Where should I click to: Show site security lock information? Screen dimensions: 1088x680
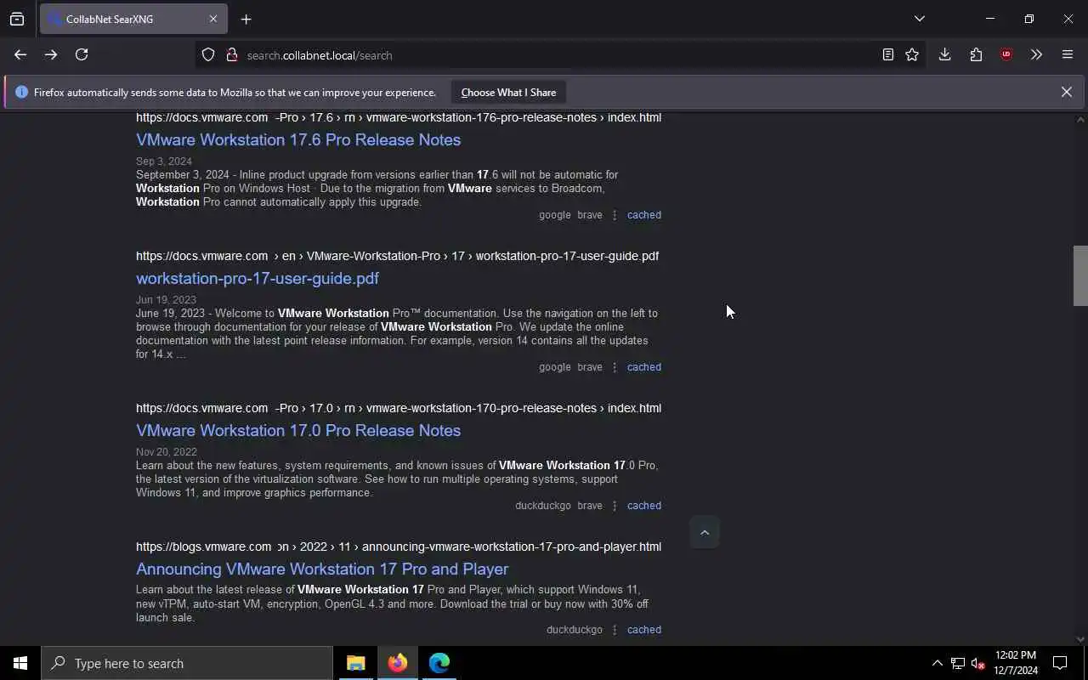click(x=231, y=54)
